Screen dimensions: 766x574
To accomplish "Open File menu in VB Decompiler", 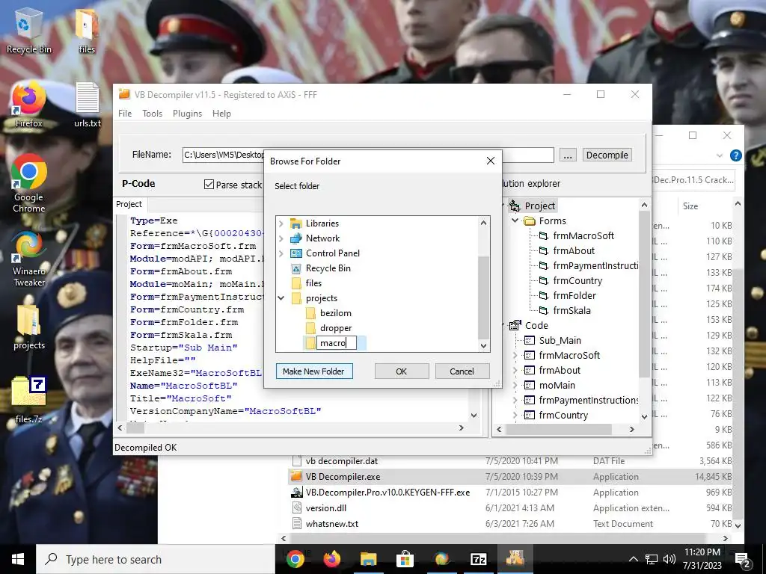I will click(125, 114).
